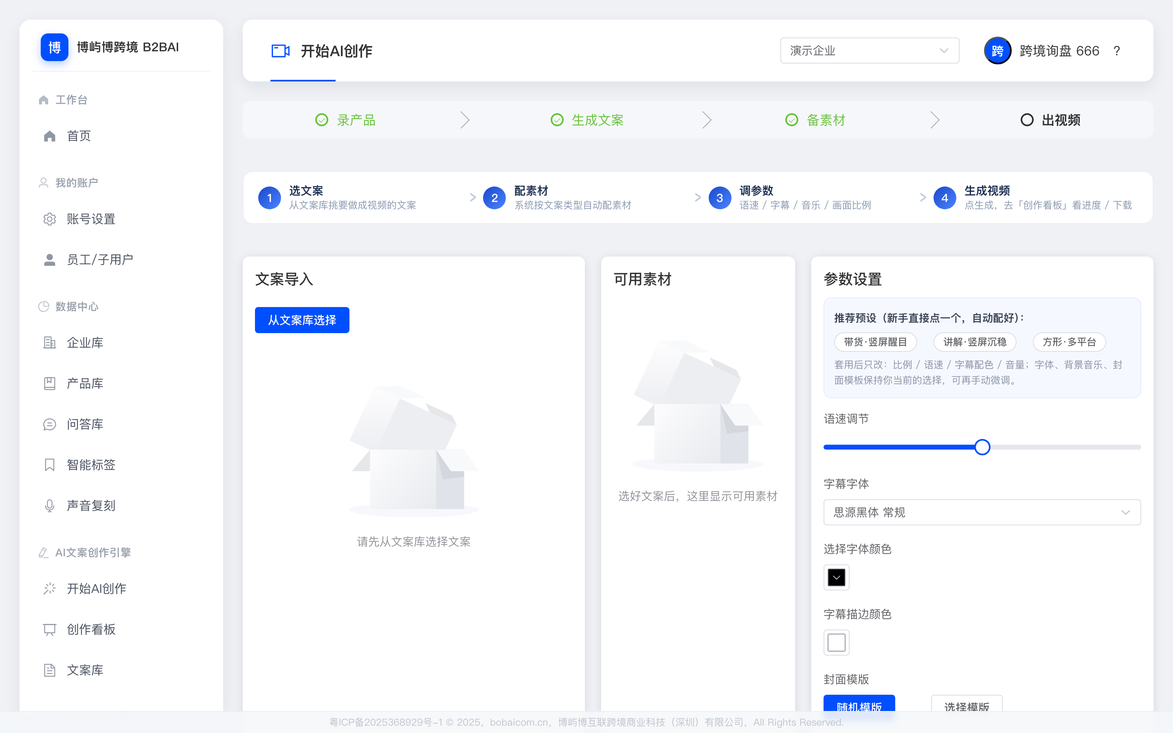This screenshot has width=1173, height=733.
Task: Click the green check icon for 备素材
Action: point(791,120)
